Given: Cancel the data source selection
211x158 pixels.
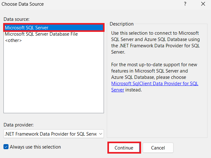Looking at the screenshot, I should 158,148.
